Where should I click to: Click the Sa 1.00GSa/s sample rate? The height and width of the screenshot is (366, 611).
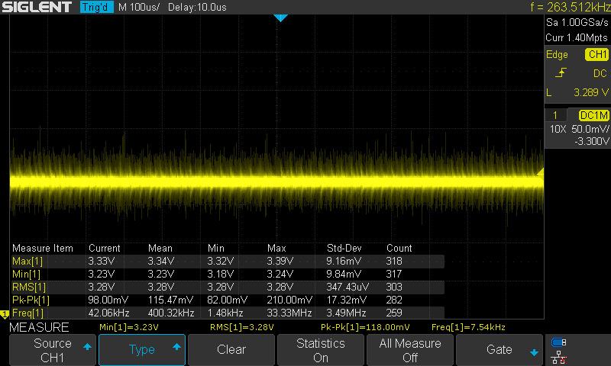(577, 23)
